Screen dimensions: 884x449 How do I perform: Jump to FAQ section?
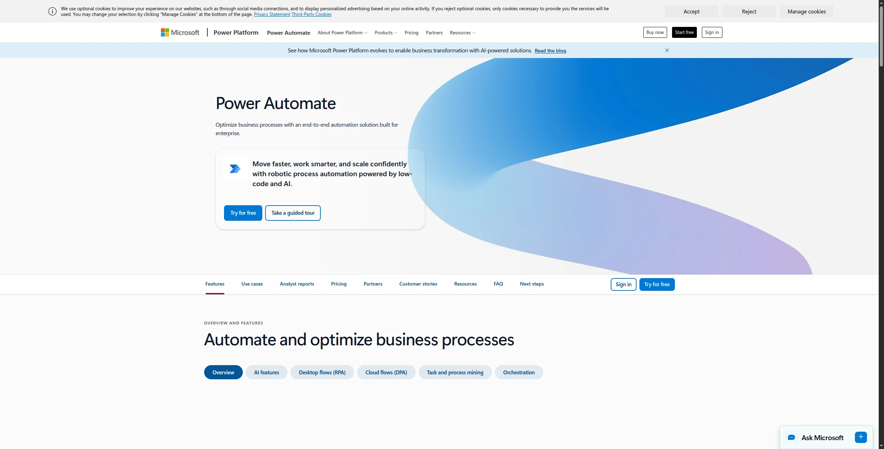(x=498, y=284)
